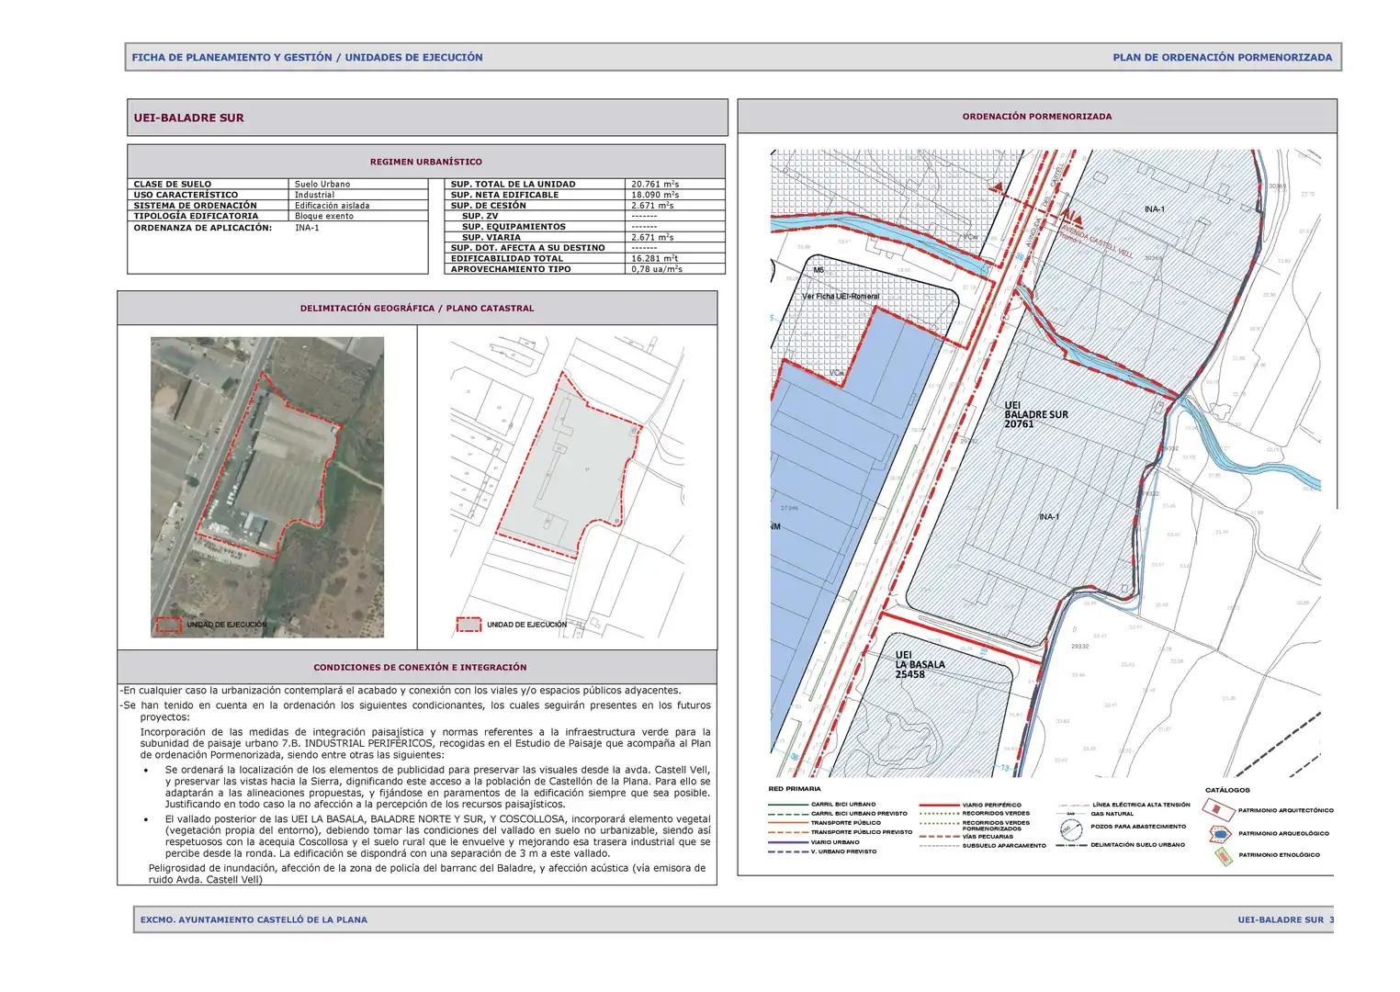Click the CATÁLOGOS legend heading
Viewport: 1400px width, 992px height.
[1227, 790]
